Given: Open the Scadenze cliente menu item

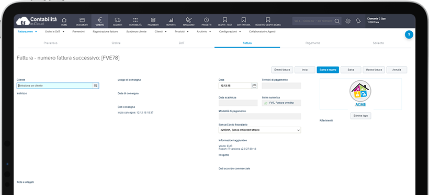Looking at the screenshot, I should coord(136,32).
